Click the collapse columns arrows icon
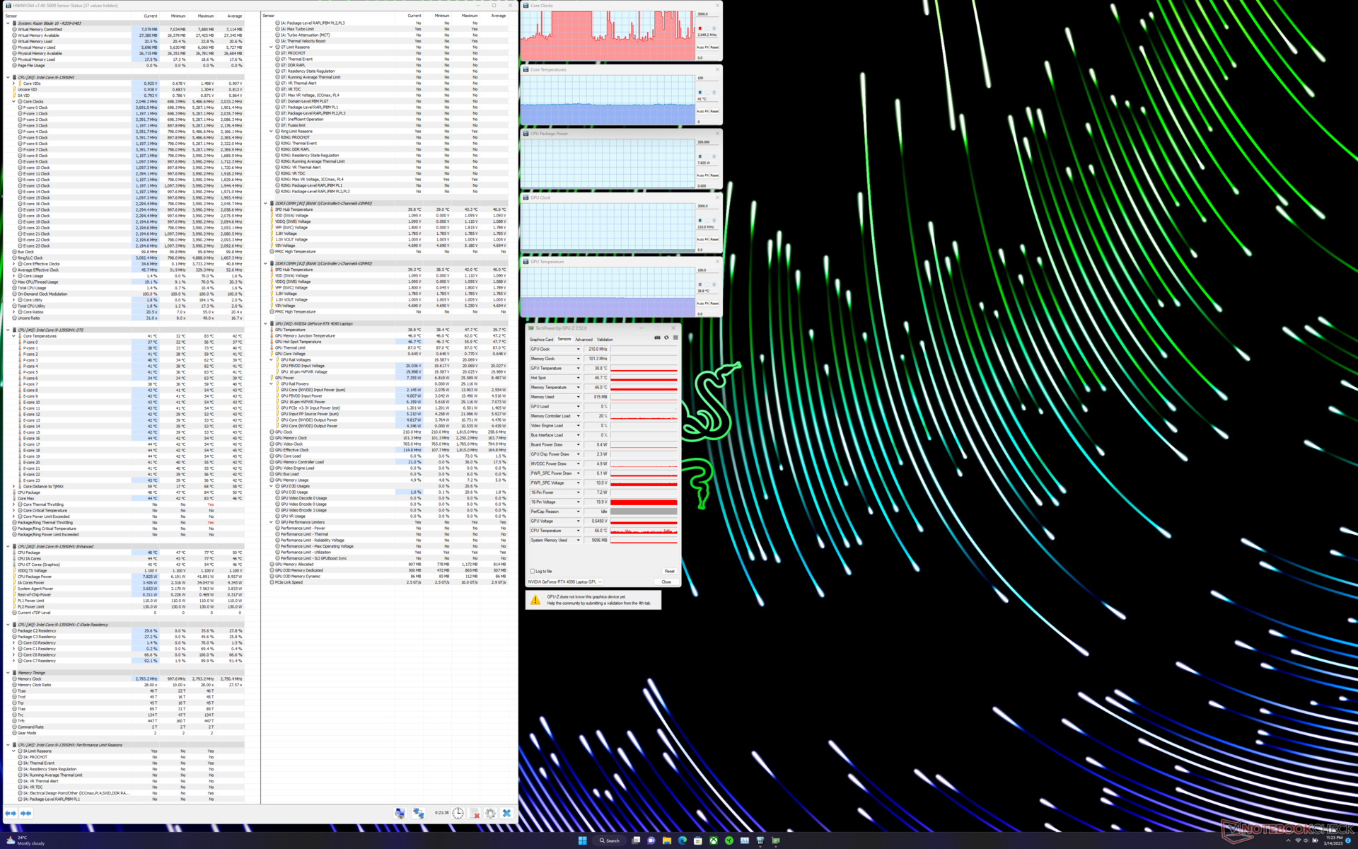Image resolution: width=1358 pixels, height=849 pixels. point(25,813)
